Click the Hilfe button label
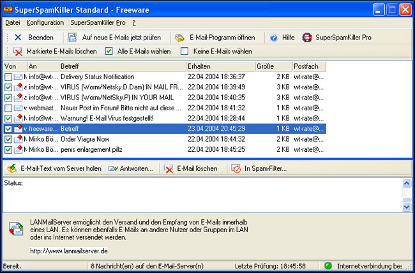 coord(288,38)
